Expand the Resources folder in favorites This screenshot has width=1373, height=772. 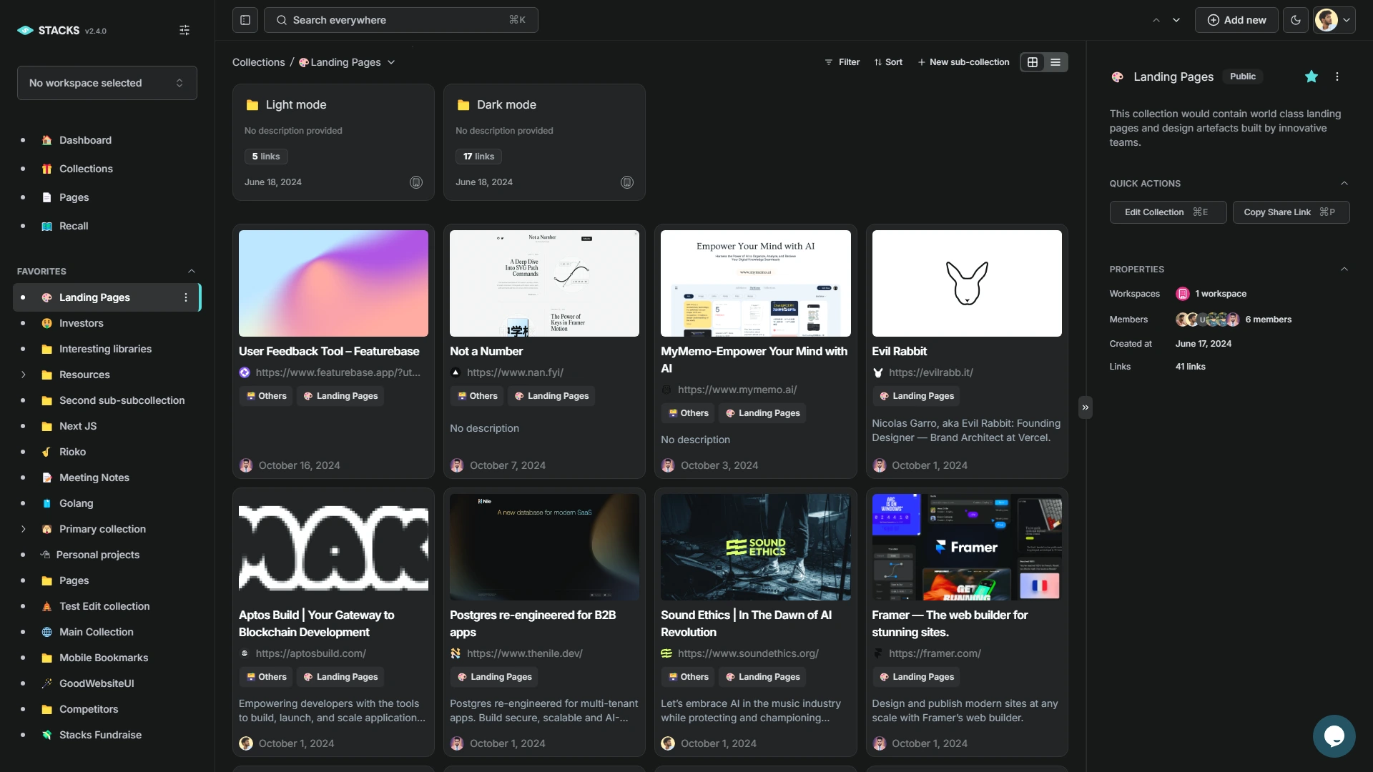pyautogui.click(x=23, y=375)
